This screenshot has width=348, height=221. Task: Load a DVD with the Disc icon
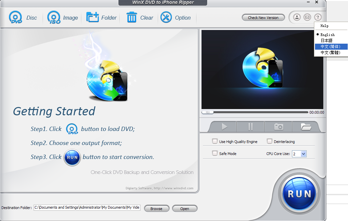[23, 17]
